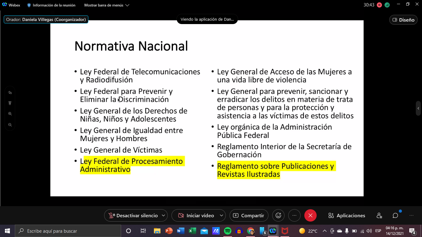Open clock showing 04:16 p. m.

click(x=395, y=231)
